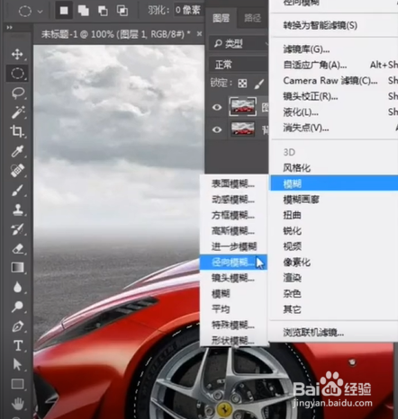Click New Selection mode icon

64,11
